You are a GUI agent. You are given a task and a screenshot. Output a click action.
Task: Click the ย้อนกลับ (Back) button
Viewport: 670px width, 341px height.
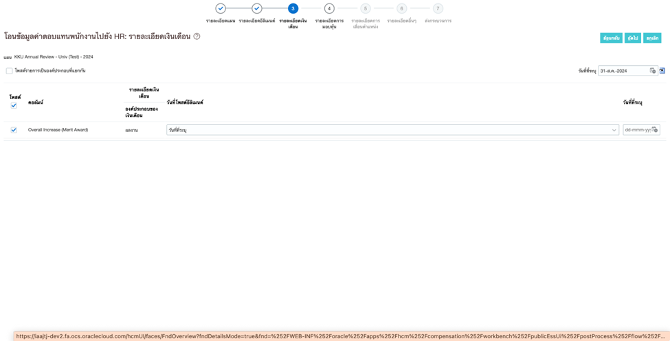tap(611, 38)
